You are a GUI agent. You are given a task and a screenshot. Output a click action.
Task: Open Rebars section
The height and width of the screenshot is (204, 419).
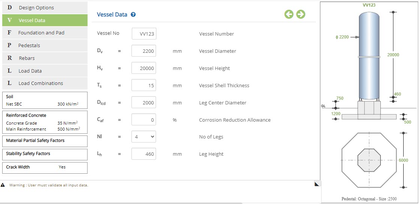[45, 58]
